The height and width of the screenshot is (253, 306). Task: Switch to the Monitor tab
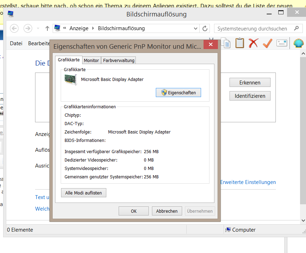point(91,60)
